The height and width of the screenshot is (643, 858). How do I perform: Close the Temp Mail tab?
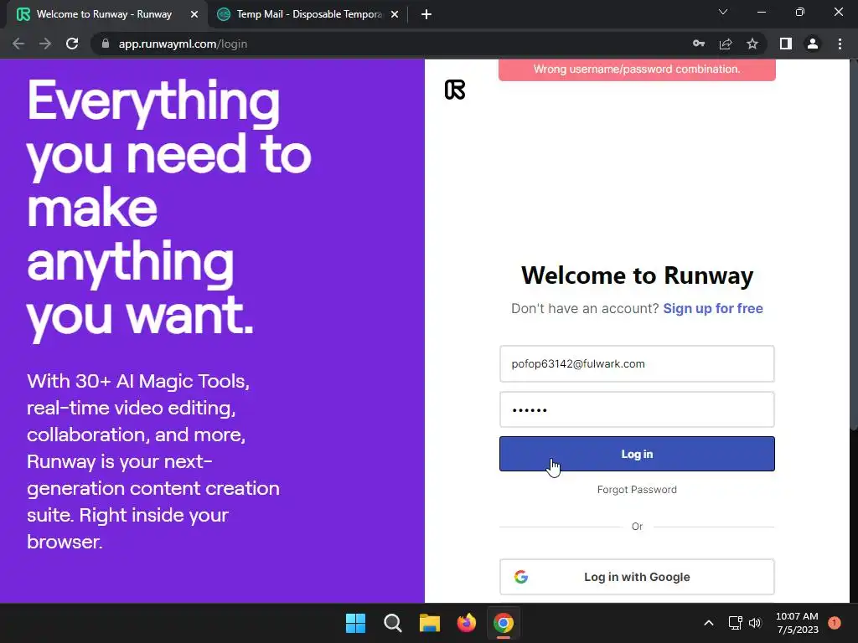pyautogui.click(x=395, y=15)
